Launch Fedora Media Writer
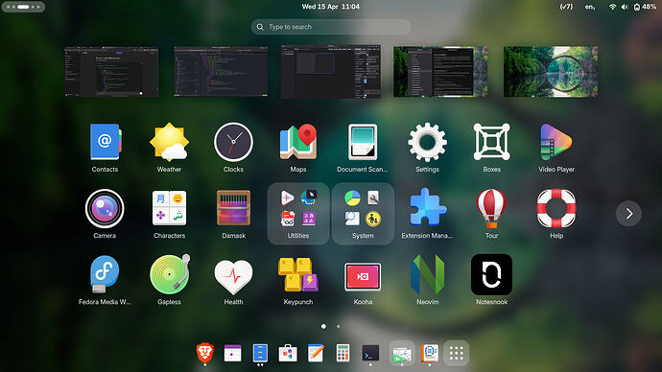This screenshot has height=372, width=662. (105, 275)
